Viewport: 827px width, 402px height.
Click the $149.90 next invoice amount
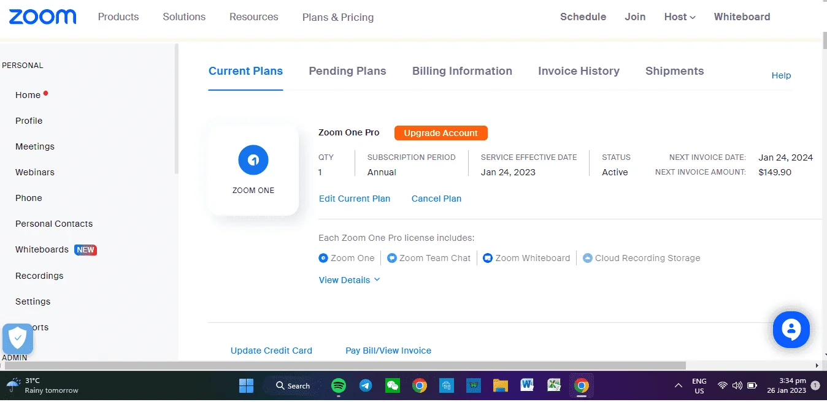775,172
